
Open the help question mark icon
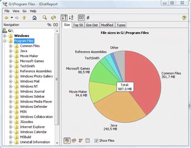click(x=184, y=18)
